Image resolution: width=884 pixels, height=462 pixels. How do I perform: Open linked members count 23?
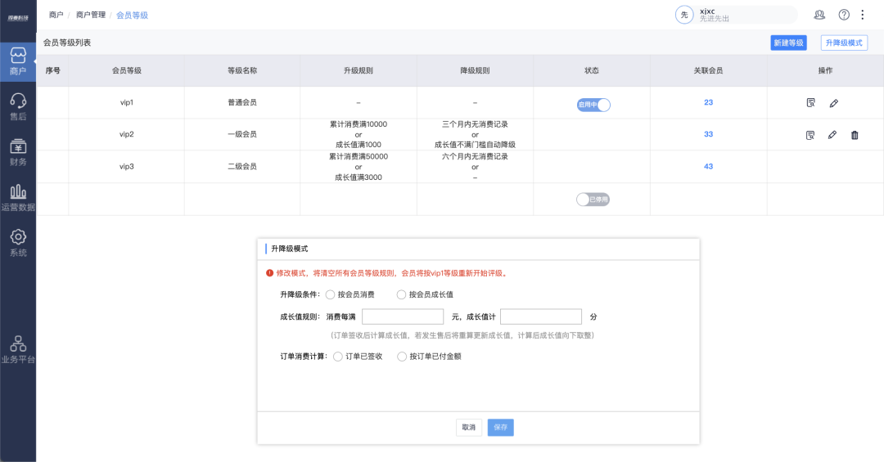[x=709, y=102]
